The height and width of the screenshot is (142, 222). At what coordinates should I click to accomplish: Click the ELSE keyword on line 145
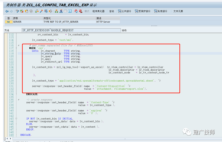point(29,124)
